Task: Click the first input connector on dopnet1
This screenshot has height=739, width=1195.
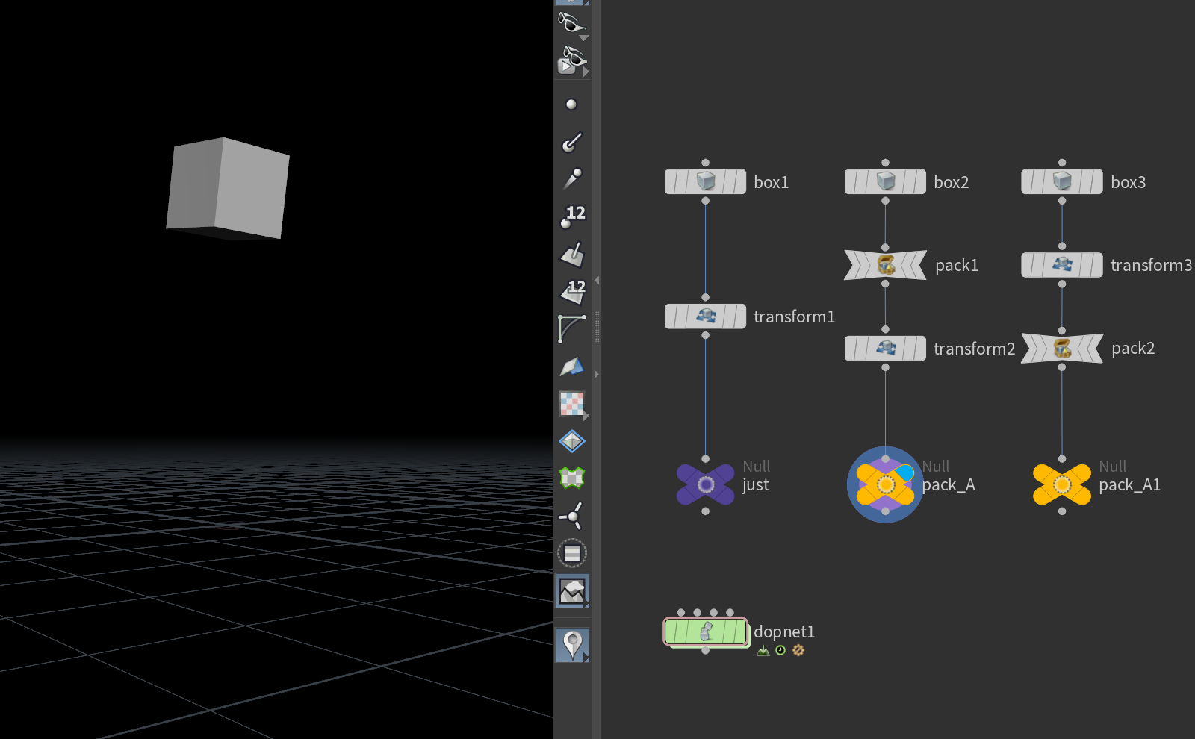Action: (681, 613)
